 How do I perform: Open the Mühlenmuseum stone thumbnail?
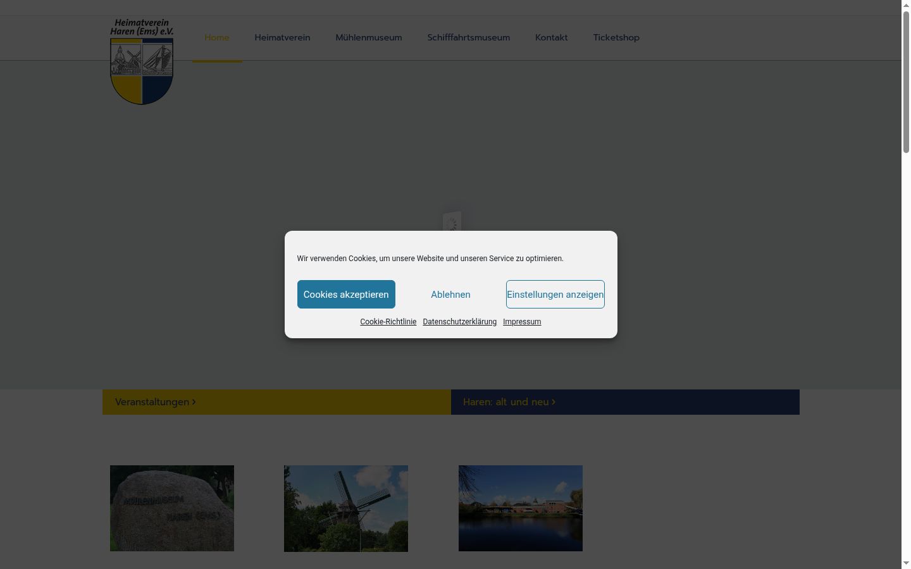click(172, 508)
